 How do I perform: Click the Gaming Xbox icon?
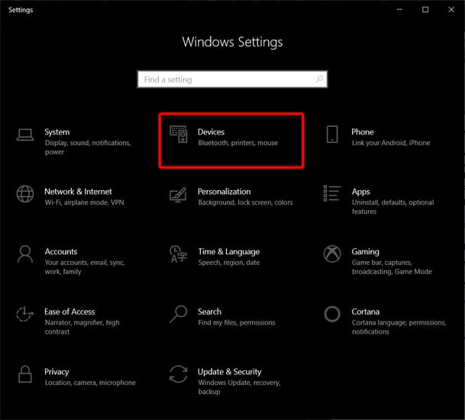[x=331, y=254]
